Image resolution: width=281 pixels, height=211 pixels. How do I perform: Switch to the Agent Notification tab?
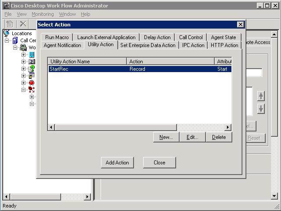coord(62,45)
